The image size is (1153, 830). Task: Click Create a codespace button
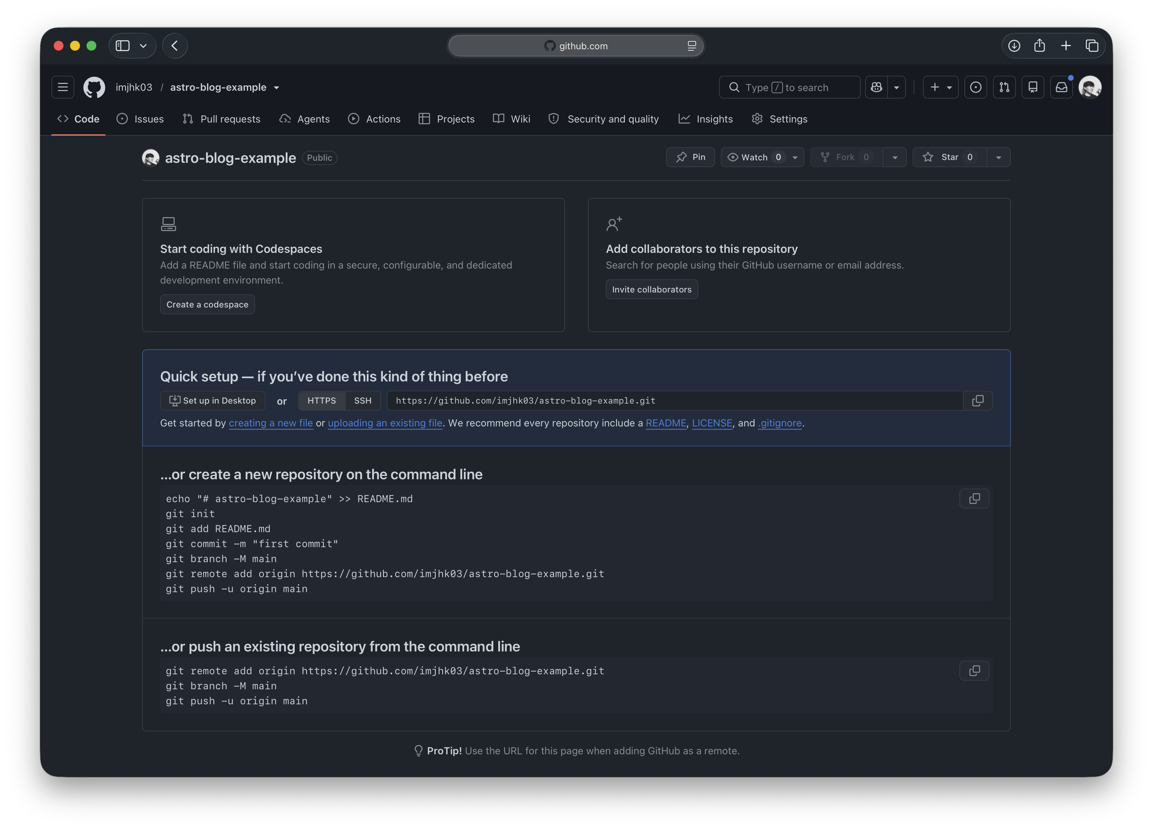[x=208, y=304]
